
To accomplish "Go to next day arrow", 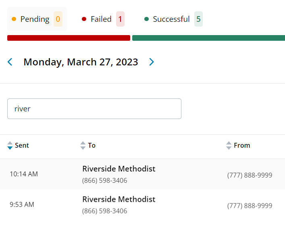I will tap(152, 62).
